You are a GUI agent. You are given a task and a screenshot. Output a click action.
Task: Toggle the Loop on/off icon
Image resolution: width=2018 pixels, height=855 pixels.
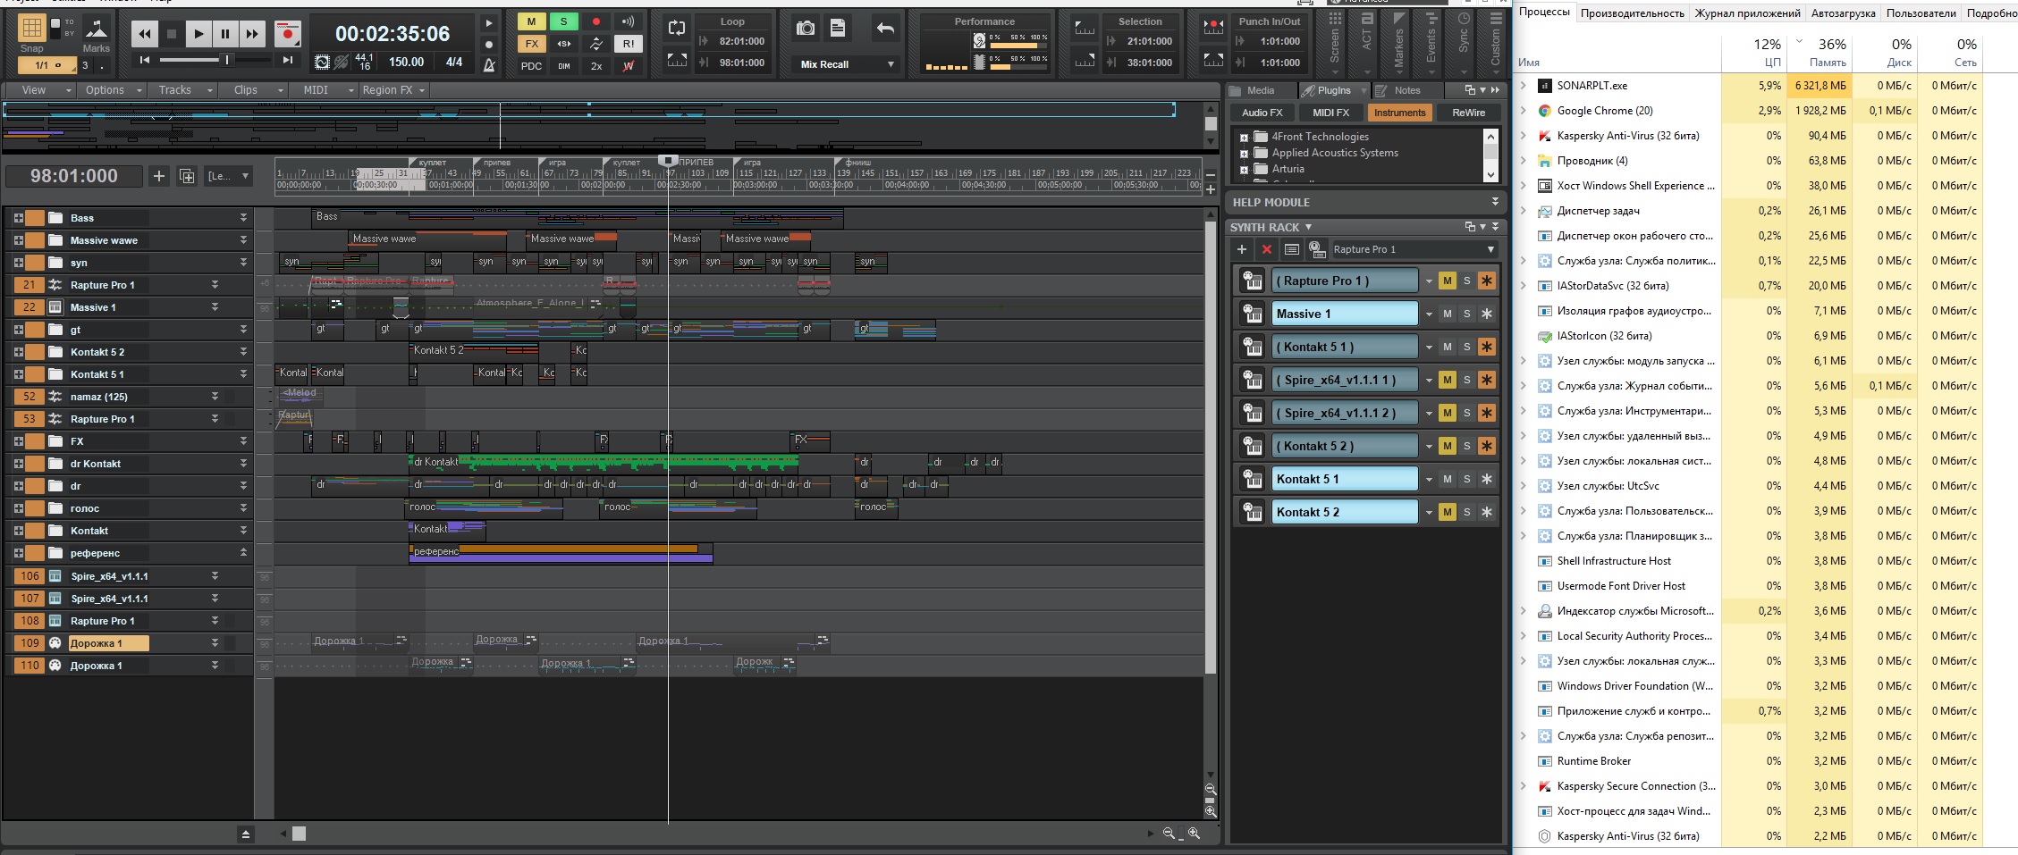point(677,29)
